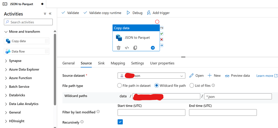
Task: Collapse the Activities panel with double chevron
Action: click(50, 14)
